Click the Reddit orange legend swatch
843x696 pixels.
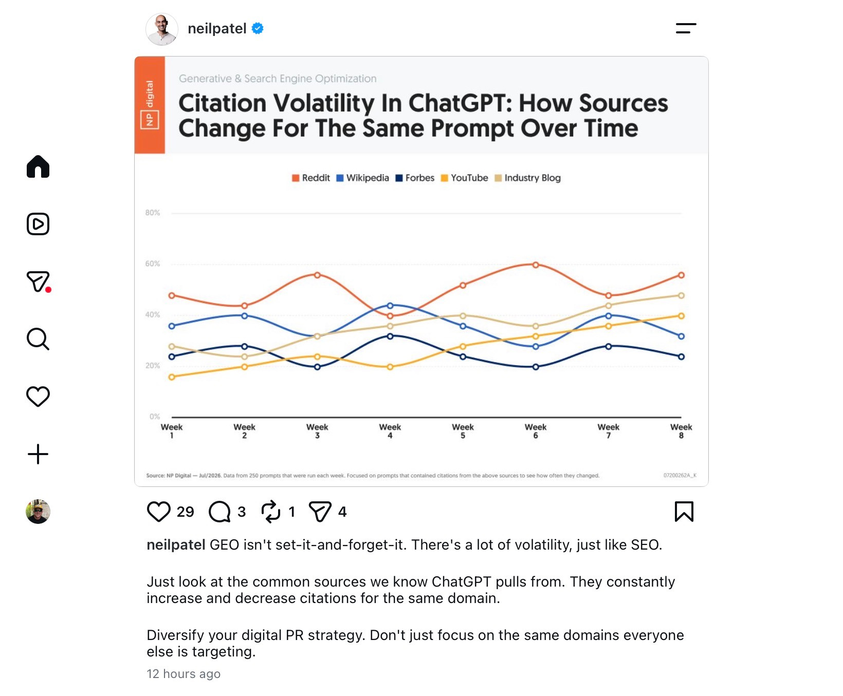[x=296, y=178]
